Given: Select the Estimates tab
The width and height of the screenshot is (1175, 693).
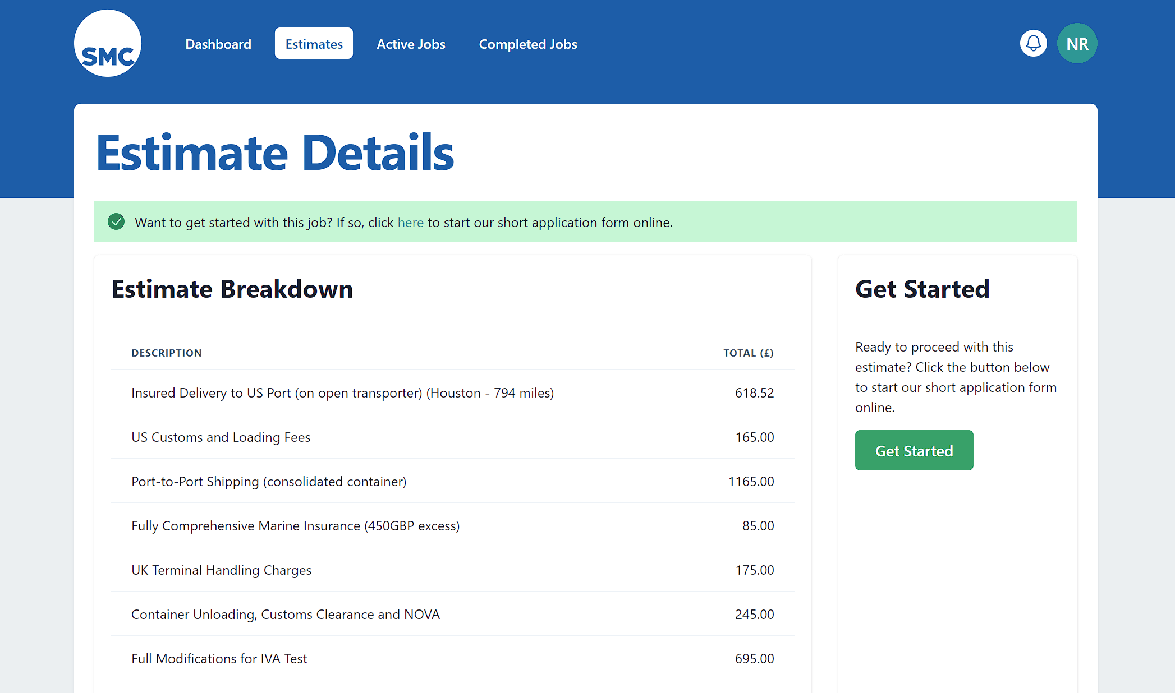Looking at the screenshot, I should coord(314,44).
